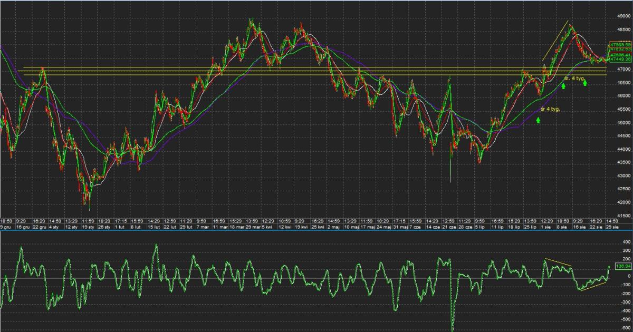Click the lower 'śr 4 tyg.' text annotation

550,109
